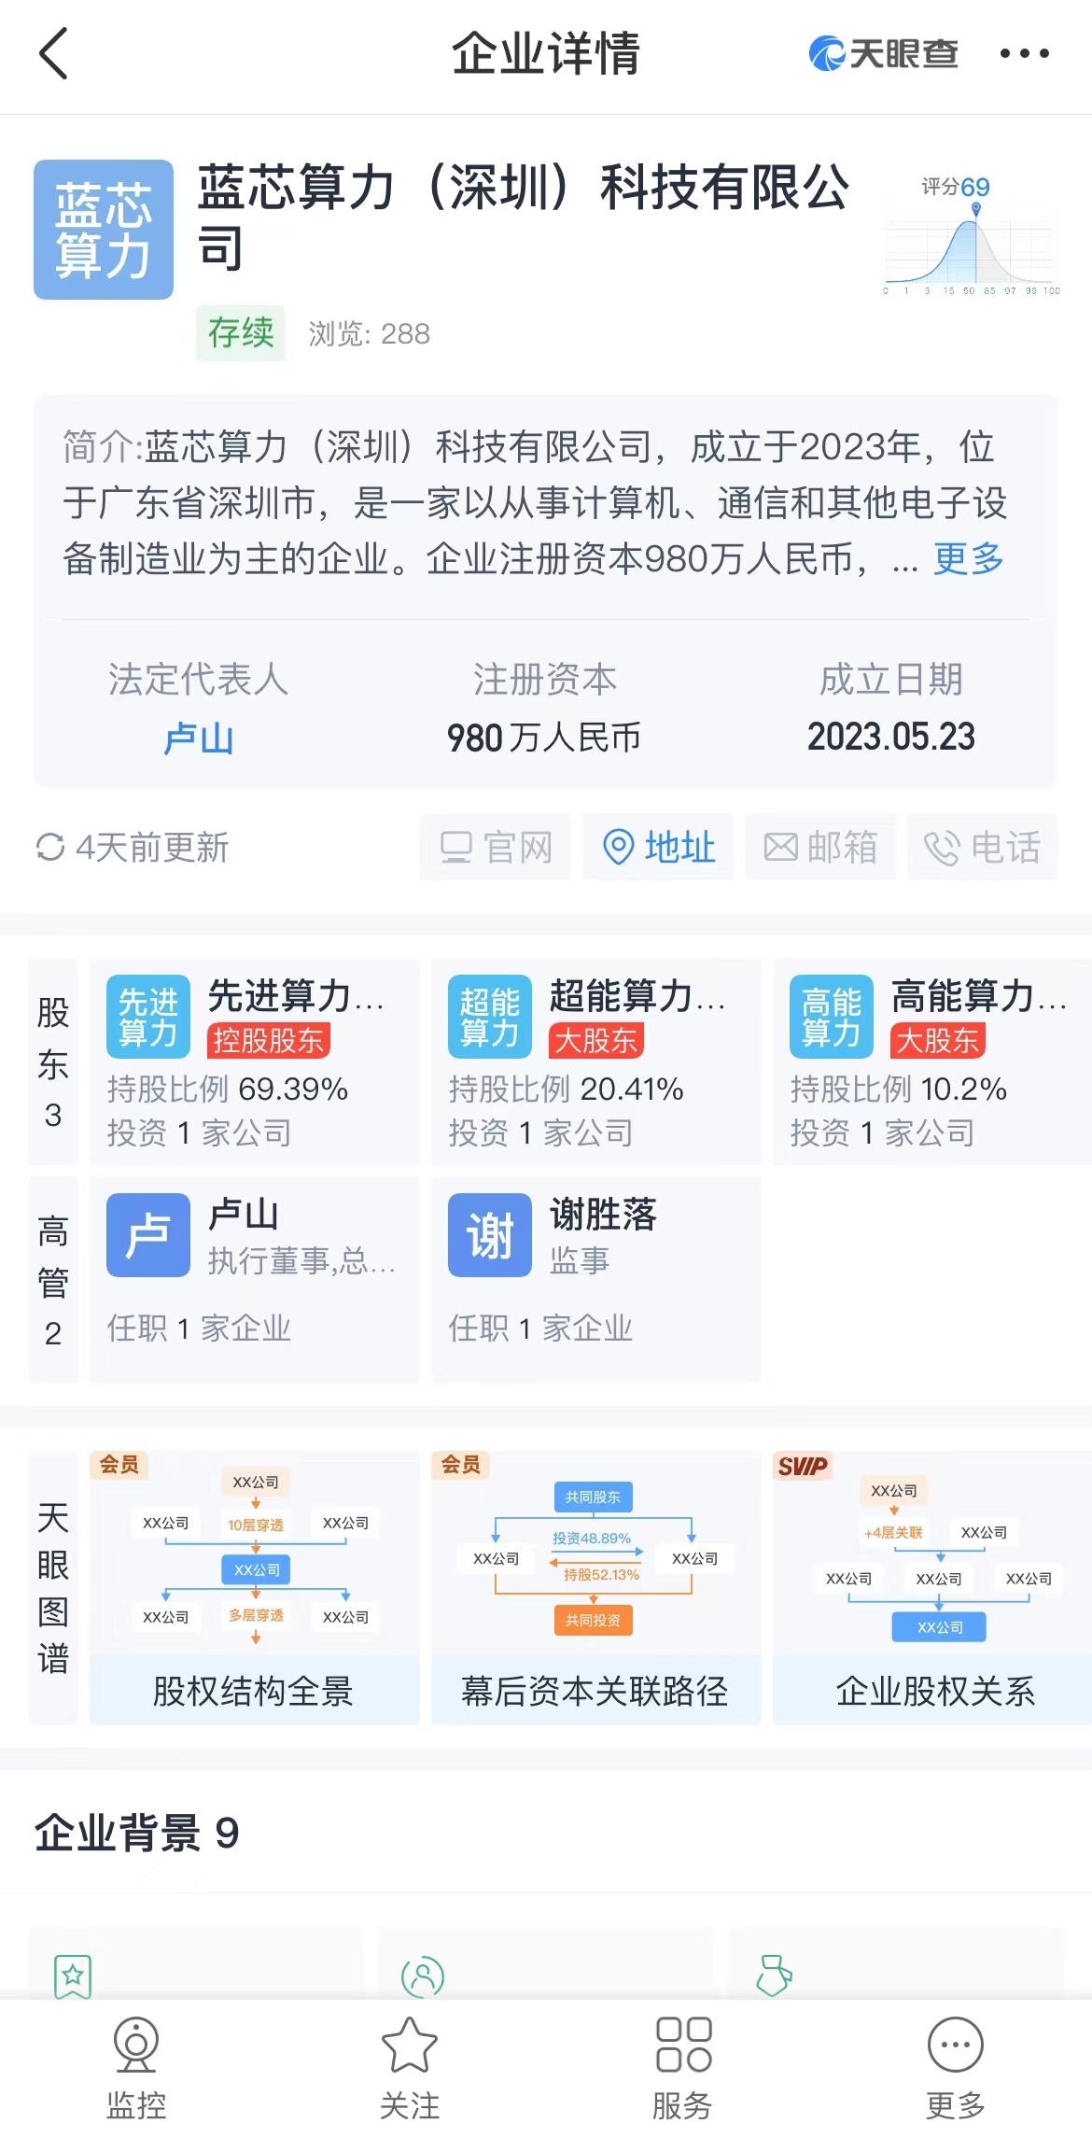Open the 邮箱 email button
Screen dimensions: 1092x2137
tap(820, 847)
